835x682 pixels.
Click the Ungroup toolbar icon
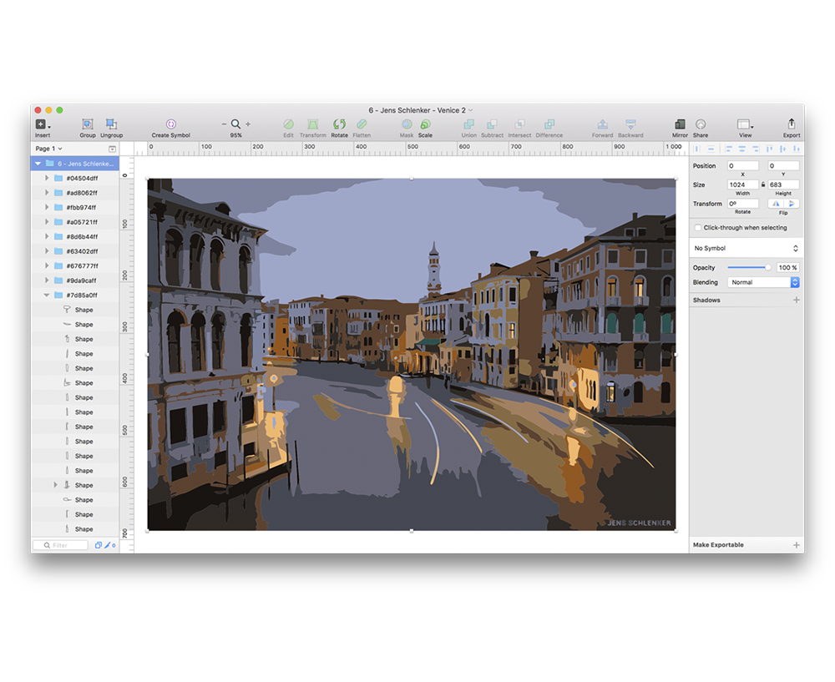point(111,124)
